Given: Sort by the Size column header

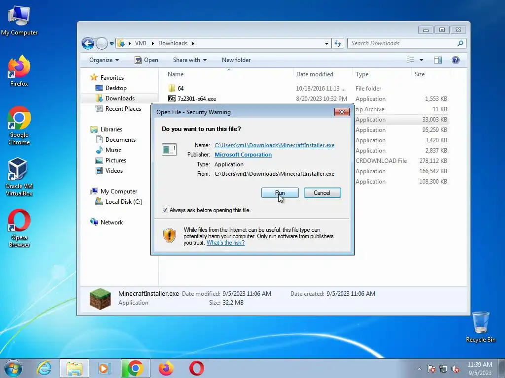Looking at the screenshot, I should [431, 74].
